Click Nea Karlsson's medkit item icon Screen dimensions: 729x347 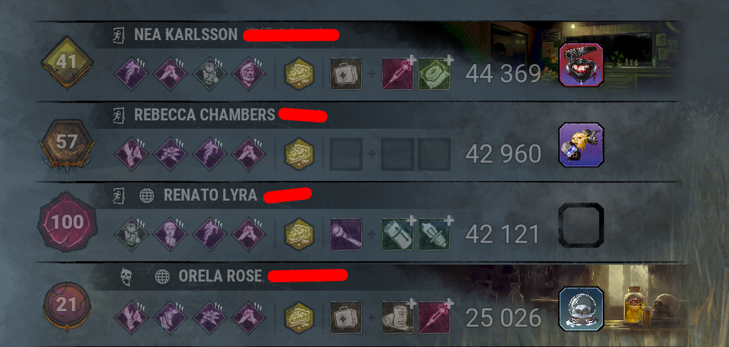(346, 74)
